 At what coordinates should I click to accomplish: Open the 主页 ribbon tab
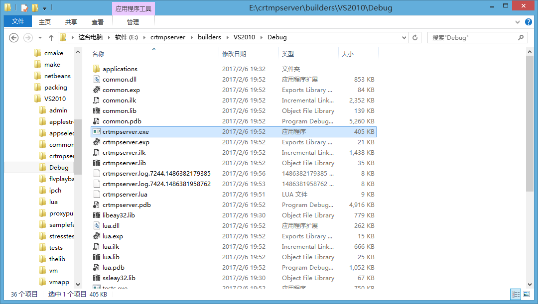[45, 22]
